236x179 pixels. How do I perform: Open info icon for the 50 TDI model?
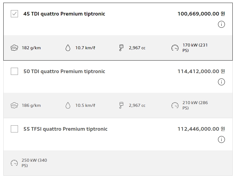[x=221, y=82]
